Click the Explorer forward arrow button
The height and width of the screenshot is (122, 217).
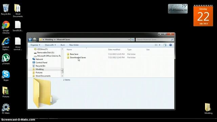click(x=35, y=40)
